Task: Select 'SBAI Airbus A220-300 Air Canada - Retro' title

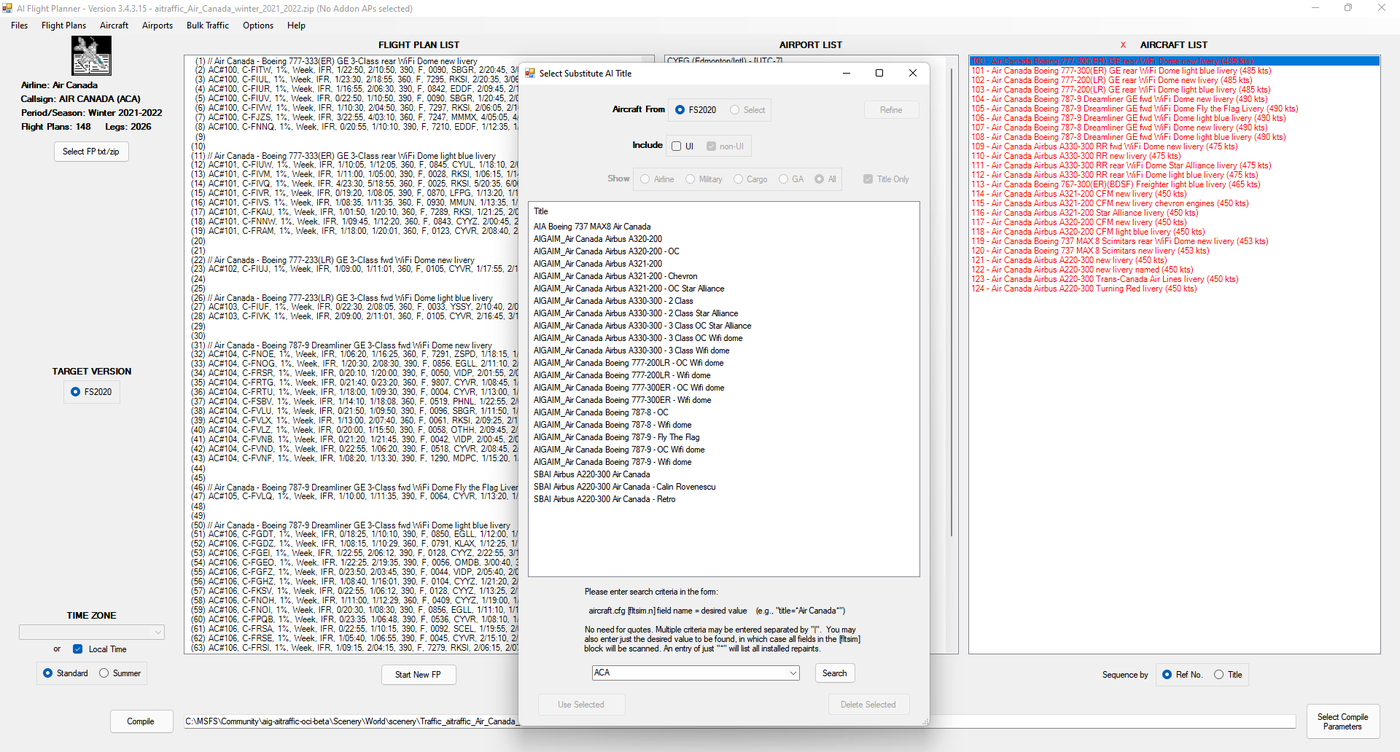Action: [x=604, y=499]
